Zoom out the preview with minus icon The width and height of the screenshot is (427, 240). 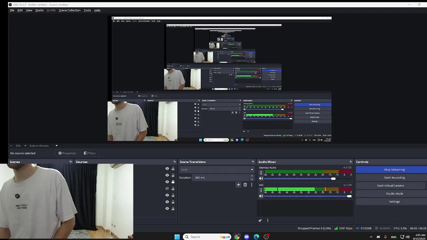pos(11,146)
